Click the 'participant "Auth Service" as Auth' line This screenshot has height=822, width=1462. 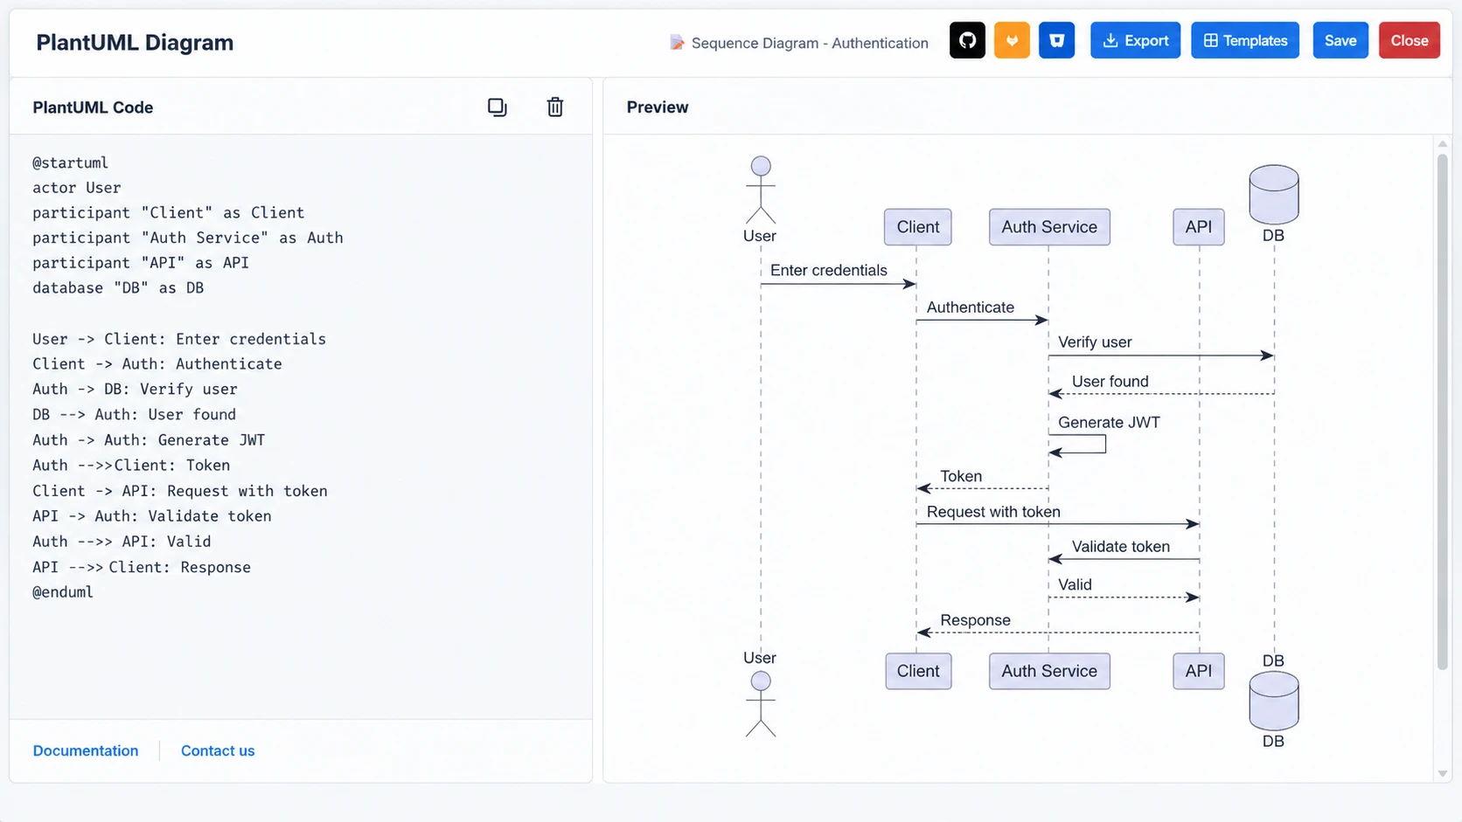pos(188,238)
